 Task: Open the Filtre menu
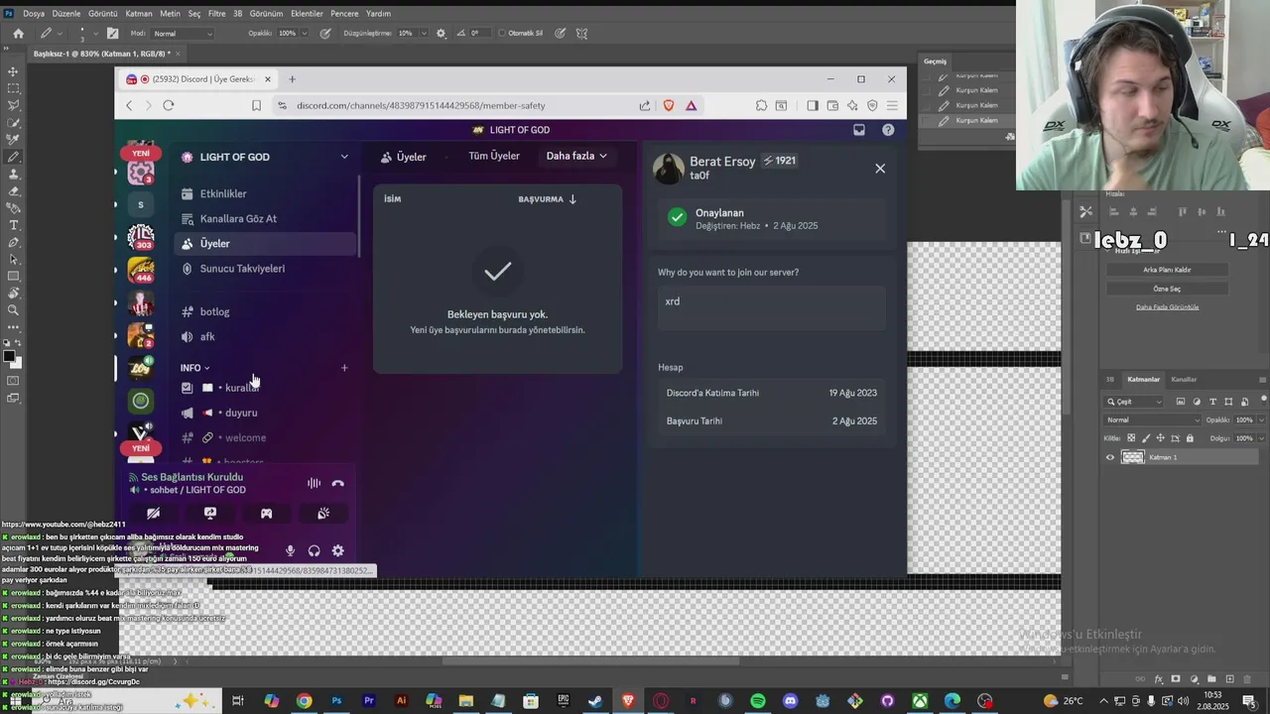pos(216,14)
